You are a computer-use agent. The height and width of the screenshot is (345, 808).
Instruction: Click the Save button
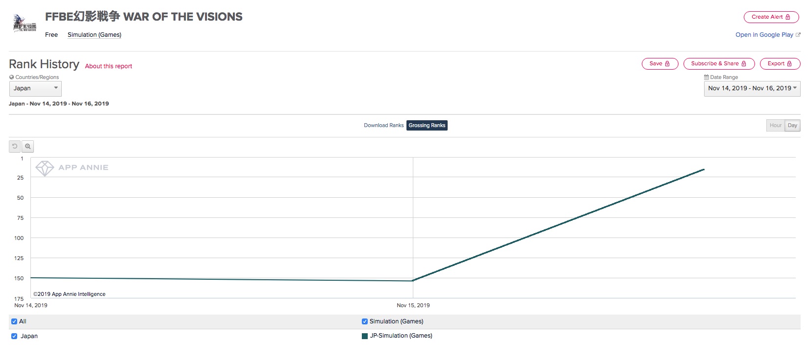click(x=660, y=64)
